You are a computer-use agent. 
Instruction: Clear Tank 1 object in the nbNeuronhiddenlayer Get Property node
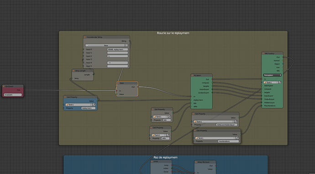tap(233, 122)
